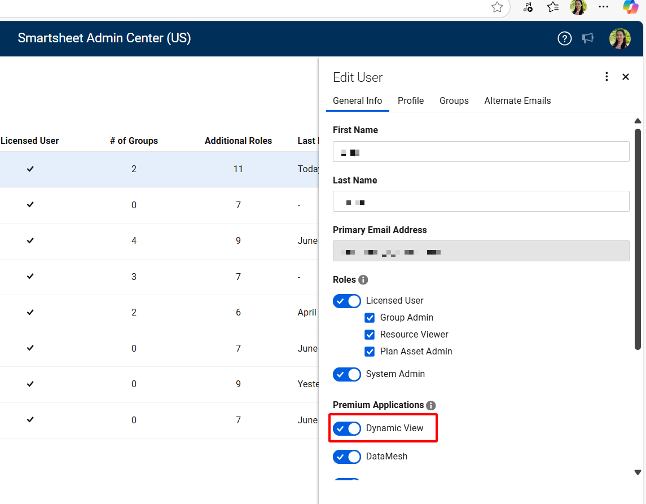The width and height of the screenshot is (646, 504).
Task: Open the Alternate Emails tab
Action: 517,101
